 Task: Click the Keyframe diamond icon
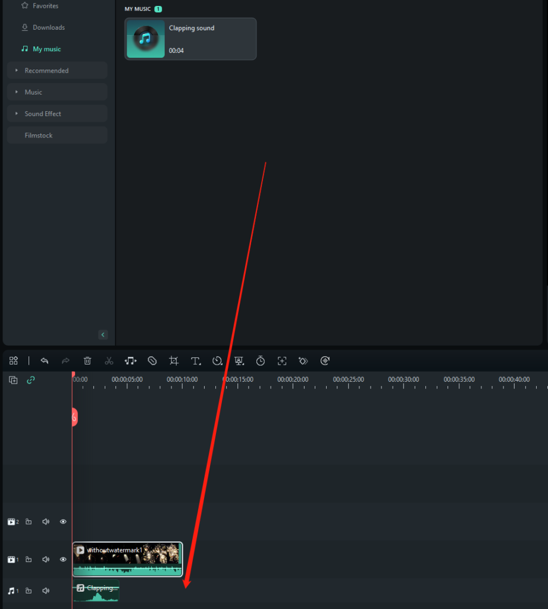click(x=303, y=360)
